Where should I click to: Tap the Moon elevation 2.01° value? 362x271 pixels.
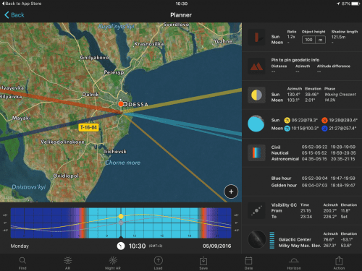(310, 100)
